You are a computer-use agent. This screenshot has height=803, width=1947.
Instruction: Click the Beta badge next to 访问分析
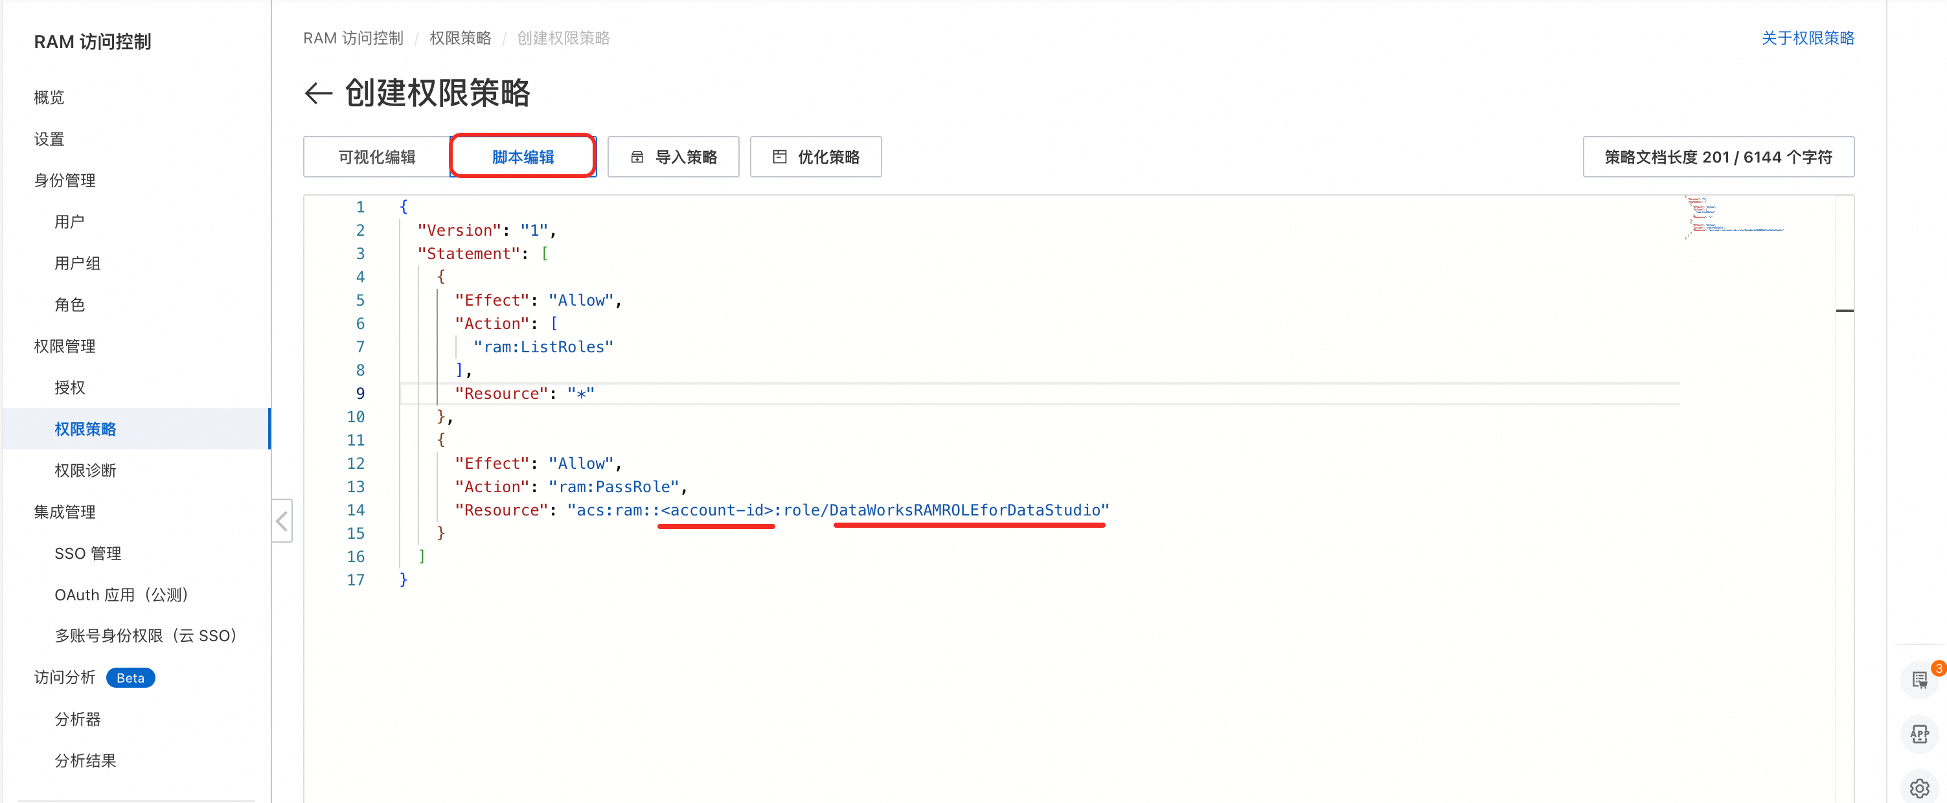[130, 677]
